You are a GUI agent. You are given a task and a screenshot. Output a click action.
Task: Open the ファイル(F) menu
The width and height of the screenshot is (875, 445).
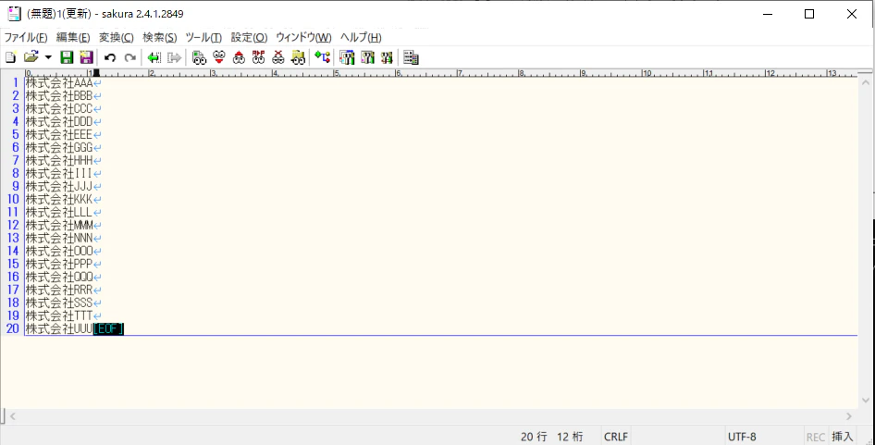(x=26, y=37)
